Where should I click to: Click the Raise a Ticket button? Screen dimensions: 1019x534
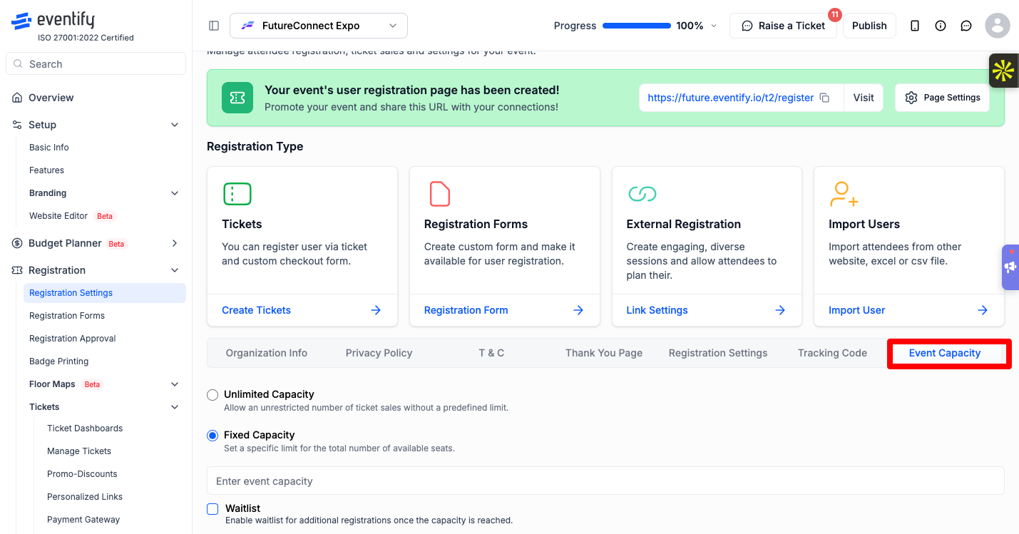click(783, 26)
